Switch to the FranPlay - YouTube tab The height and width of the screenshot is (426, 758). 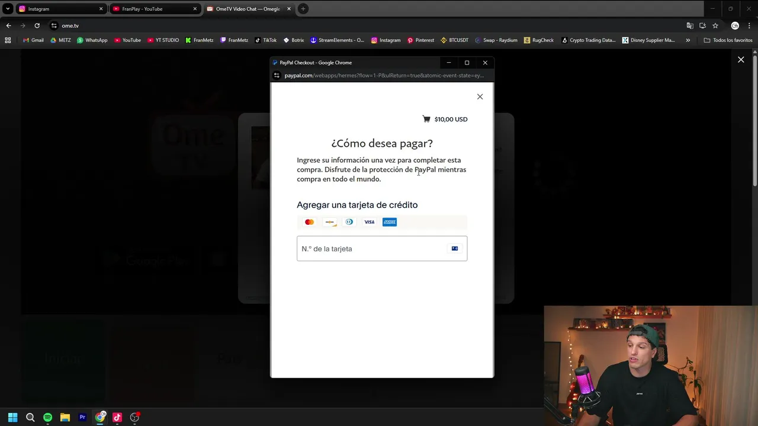[154, 9]
